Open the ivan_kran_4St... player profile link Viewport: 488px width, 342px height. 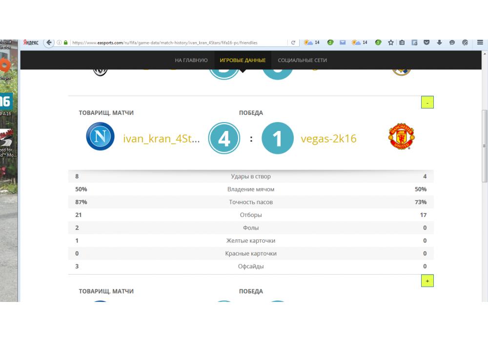point(161,139)
